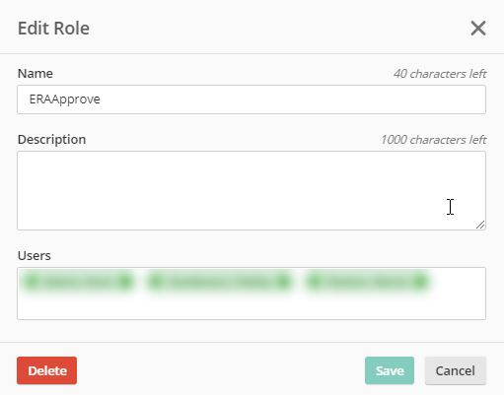The height and width of the screenshot is (395, 504).
Task: Click the Users field label
Action: click(35, 255)
